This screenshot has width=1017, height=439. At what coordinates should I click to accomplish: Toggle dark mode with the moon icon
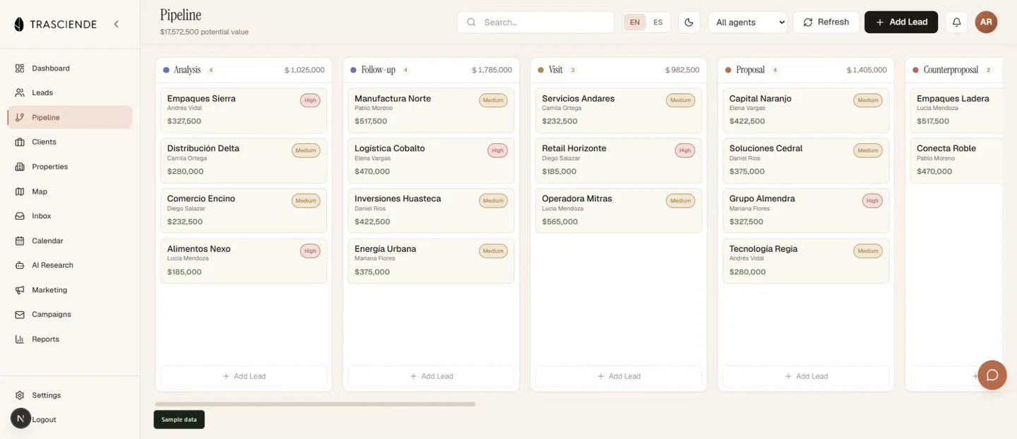click(x=689, y=22)
